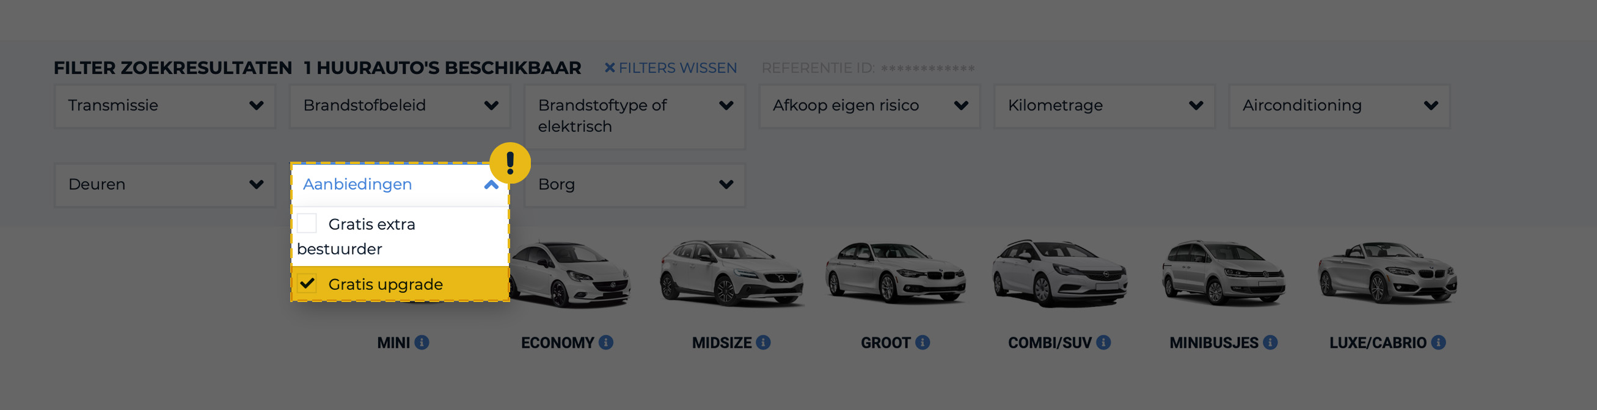This screenshot has width=1597, height=410.
Task: Open info for MINIBUSJES vehicles
Action: pos(1270,341)
